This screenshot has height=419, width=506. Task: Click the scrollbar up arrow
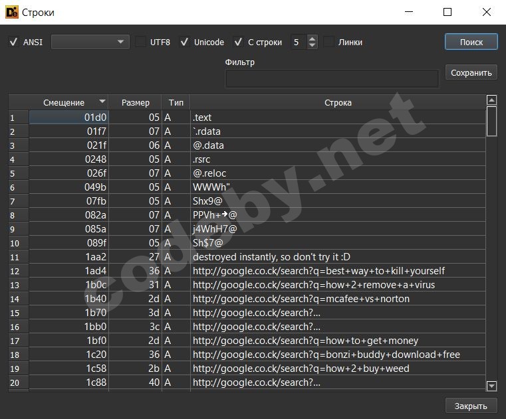pos(491,100)
